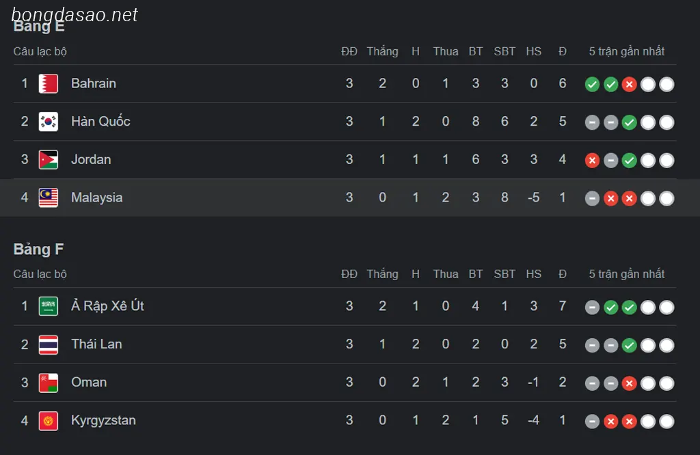The height and width of the screenshot is (455, 700).
Task: Click the Kyrgyzstan flag icon
Action: tap(49, 421)
